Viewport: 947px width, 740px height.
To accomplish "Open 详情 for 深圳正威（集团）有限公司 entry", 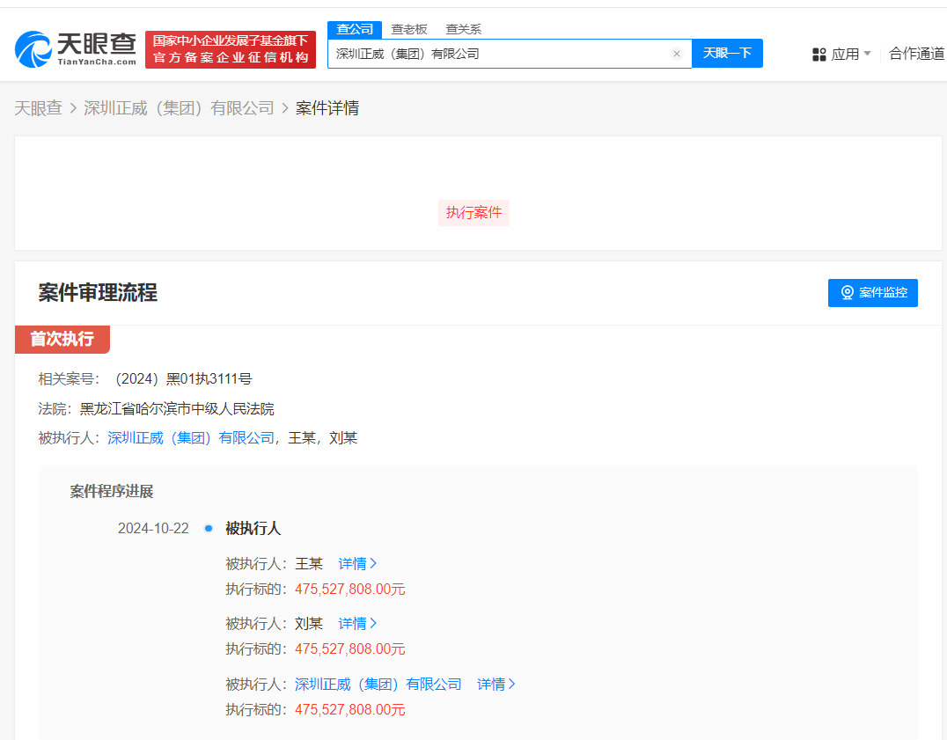I will pyautogui.click(x=496, y=685).
